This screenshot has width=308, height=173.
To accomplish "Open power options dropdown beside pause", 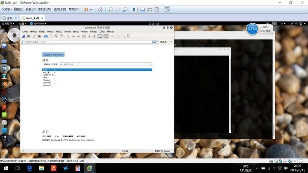I will 91,9.
